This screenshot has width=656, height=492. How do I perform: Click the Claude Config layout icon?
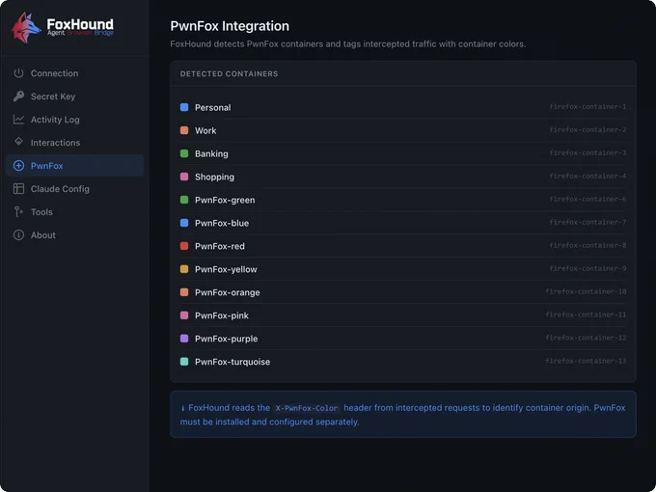click(18, 189)
